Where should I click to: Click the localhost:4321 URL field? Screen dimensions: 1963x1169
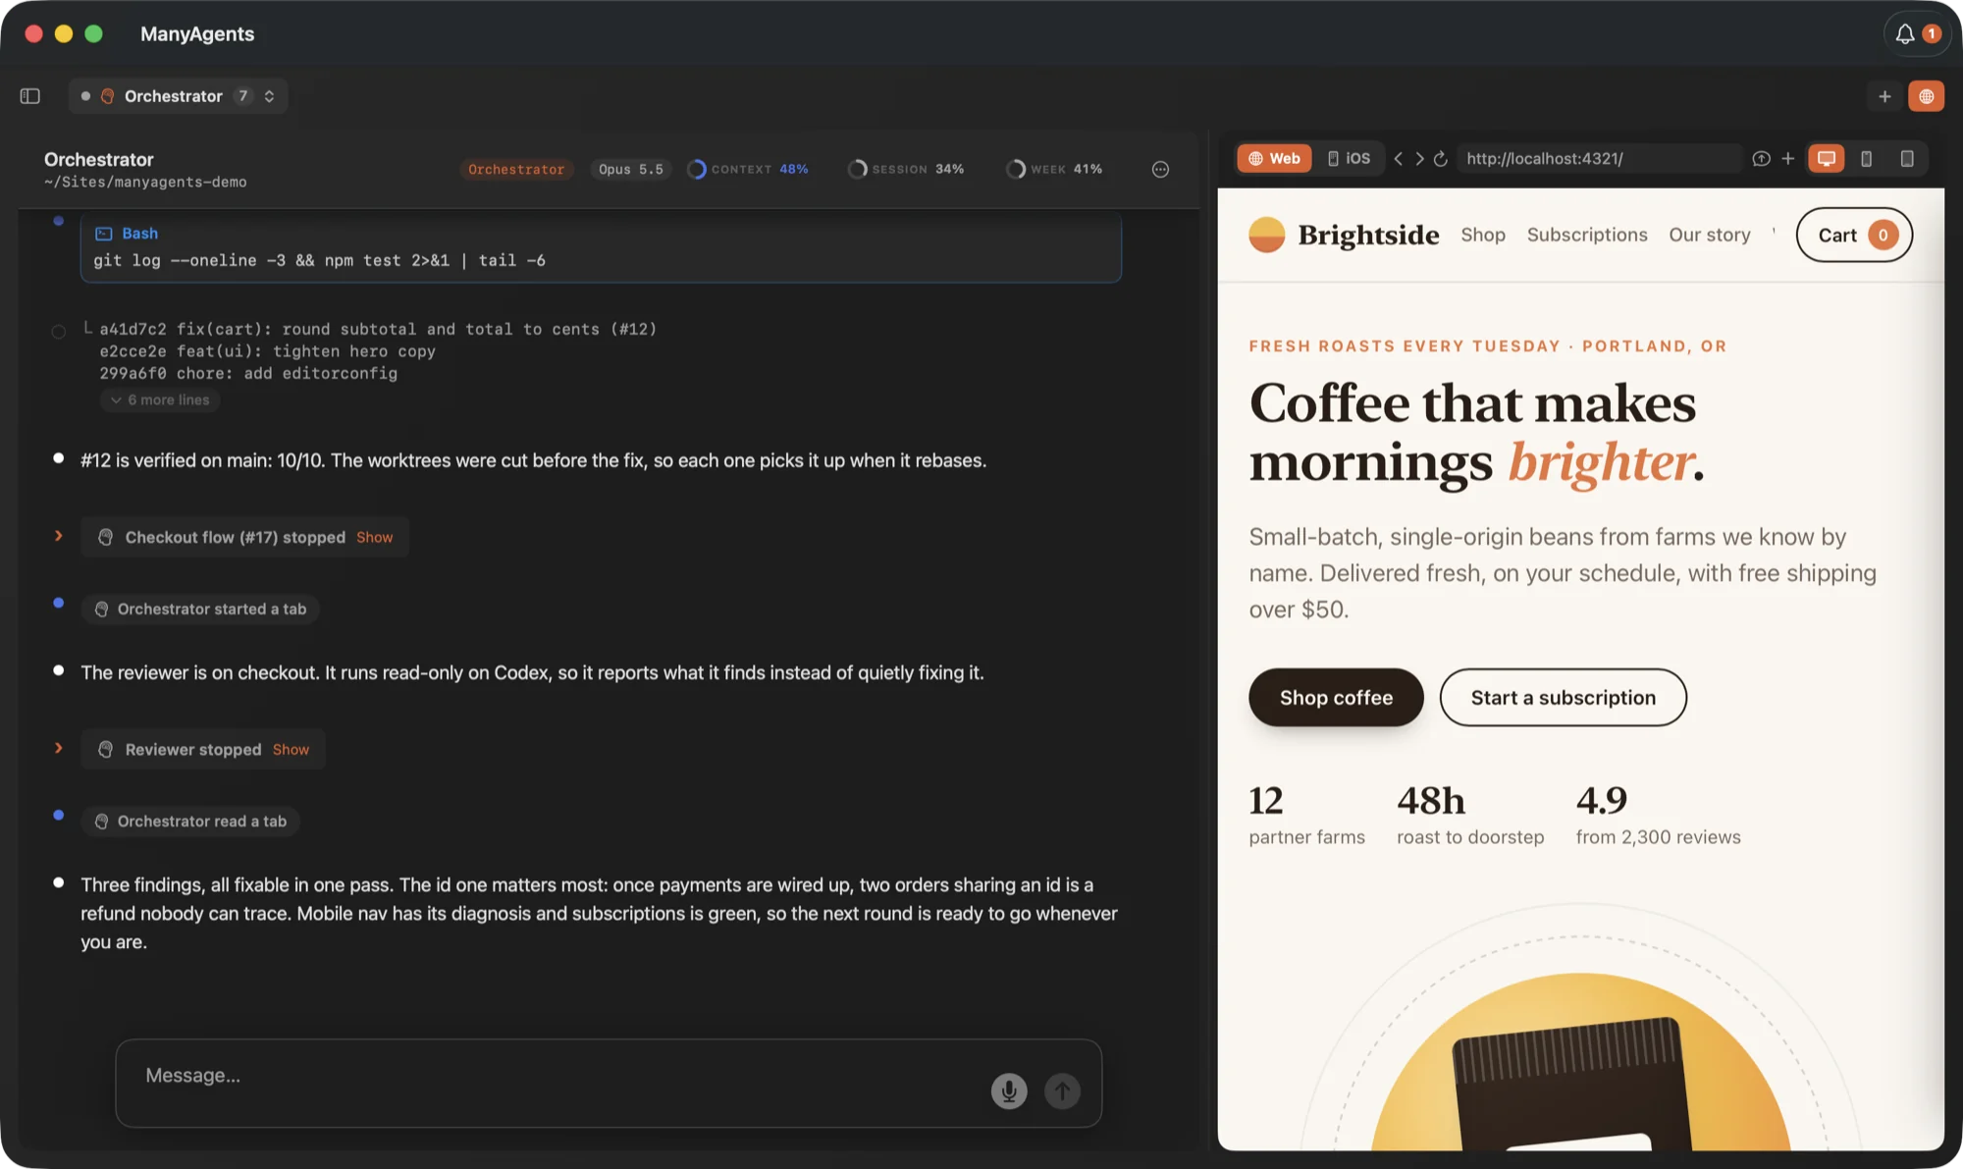pyautogui.click(x=1598, y=159)
